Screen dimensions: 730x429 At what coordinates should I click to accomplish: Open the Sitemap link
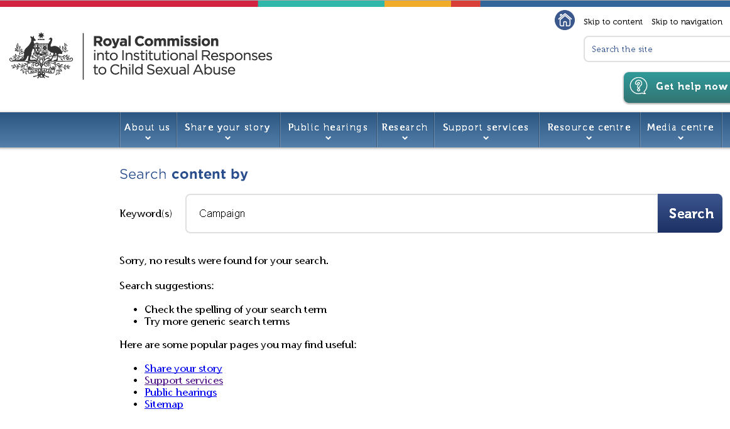pos(164,405)
